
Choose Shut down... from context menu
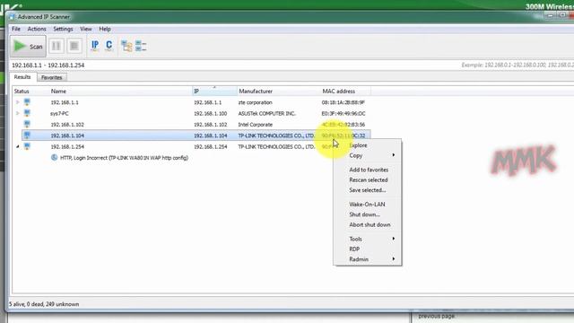click(x=368, y=214)
